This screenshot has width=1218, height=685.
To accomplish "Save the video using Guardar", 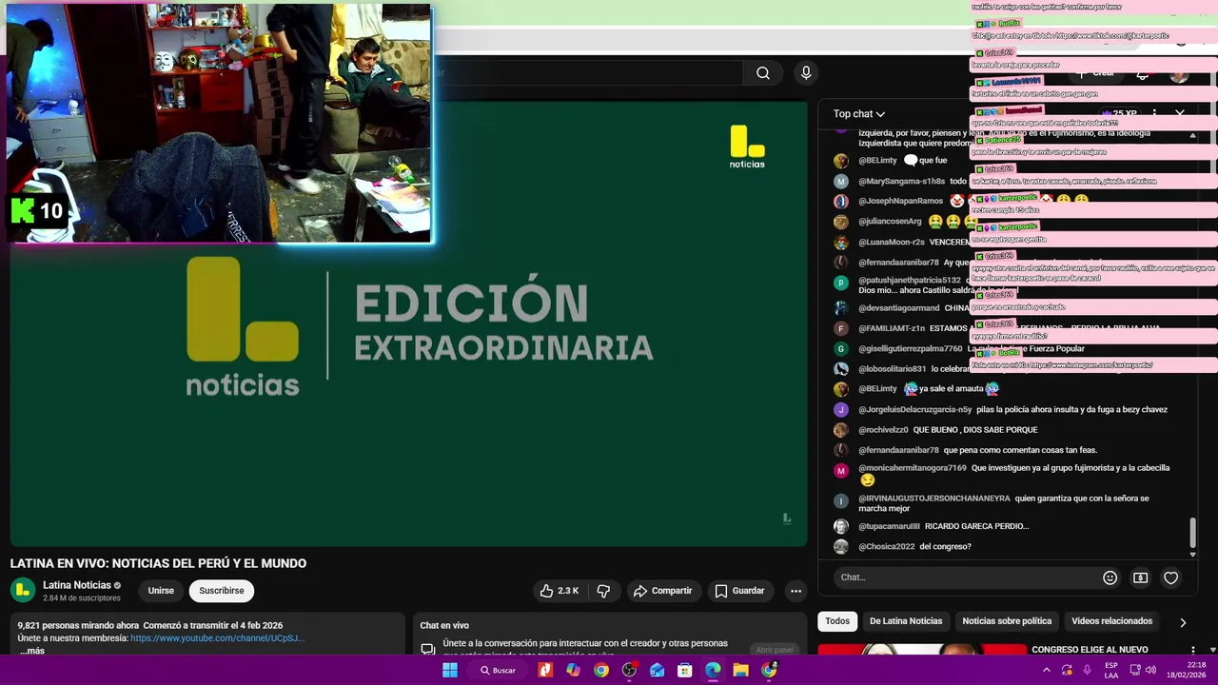I will 739,591.
